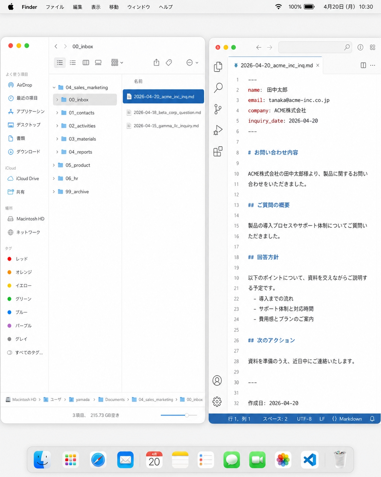Screen dimensions: 381x477
Task: Click UTF-8 encoding in status bar
Action: (304, 419)
